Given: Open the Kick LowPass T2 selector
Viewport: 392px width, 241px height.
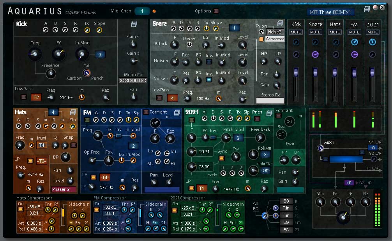Looking at the screenshot, I should (36, 97).
